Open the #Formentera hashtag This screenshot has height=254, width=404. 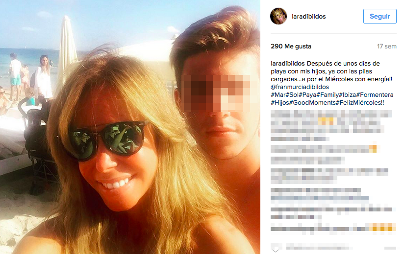pyautogui.click(x=375, y=95)
